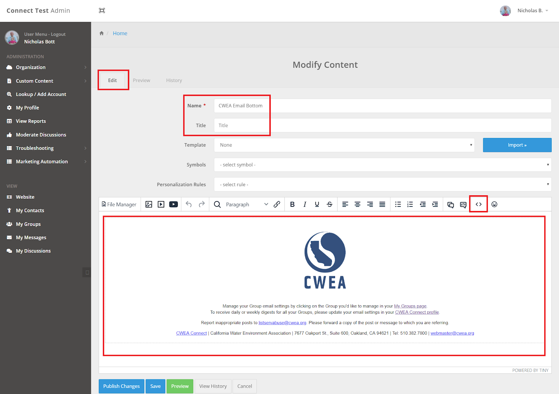This screenshot has width=559, height=394.
Task: Insert a bulleted list
Action: point(398,204)
